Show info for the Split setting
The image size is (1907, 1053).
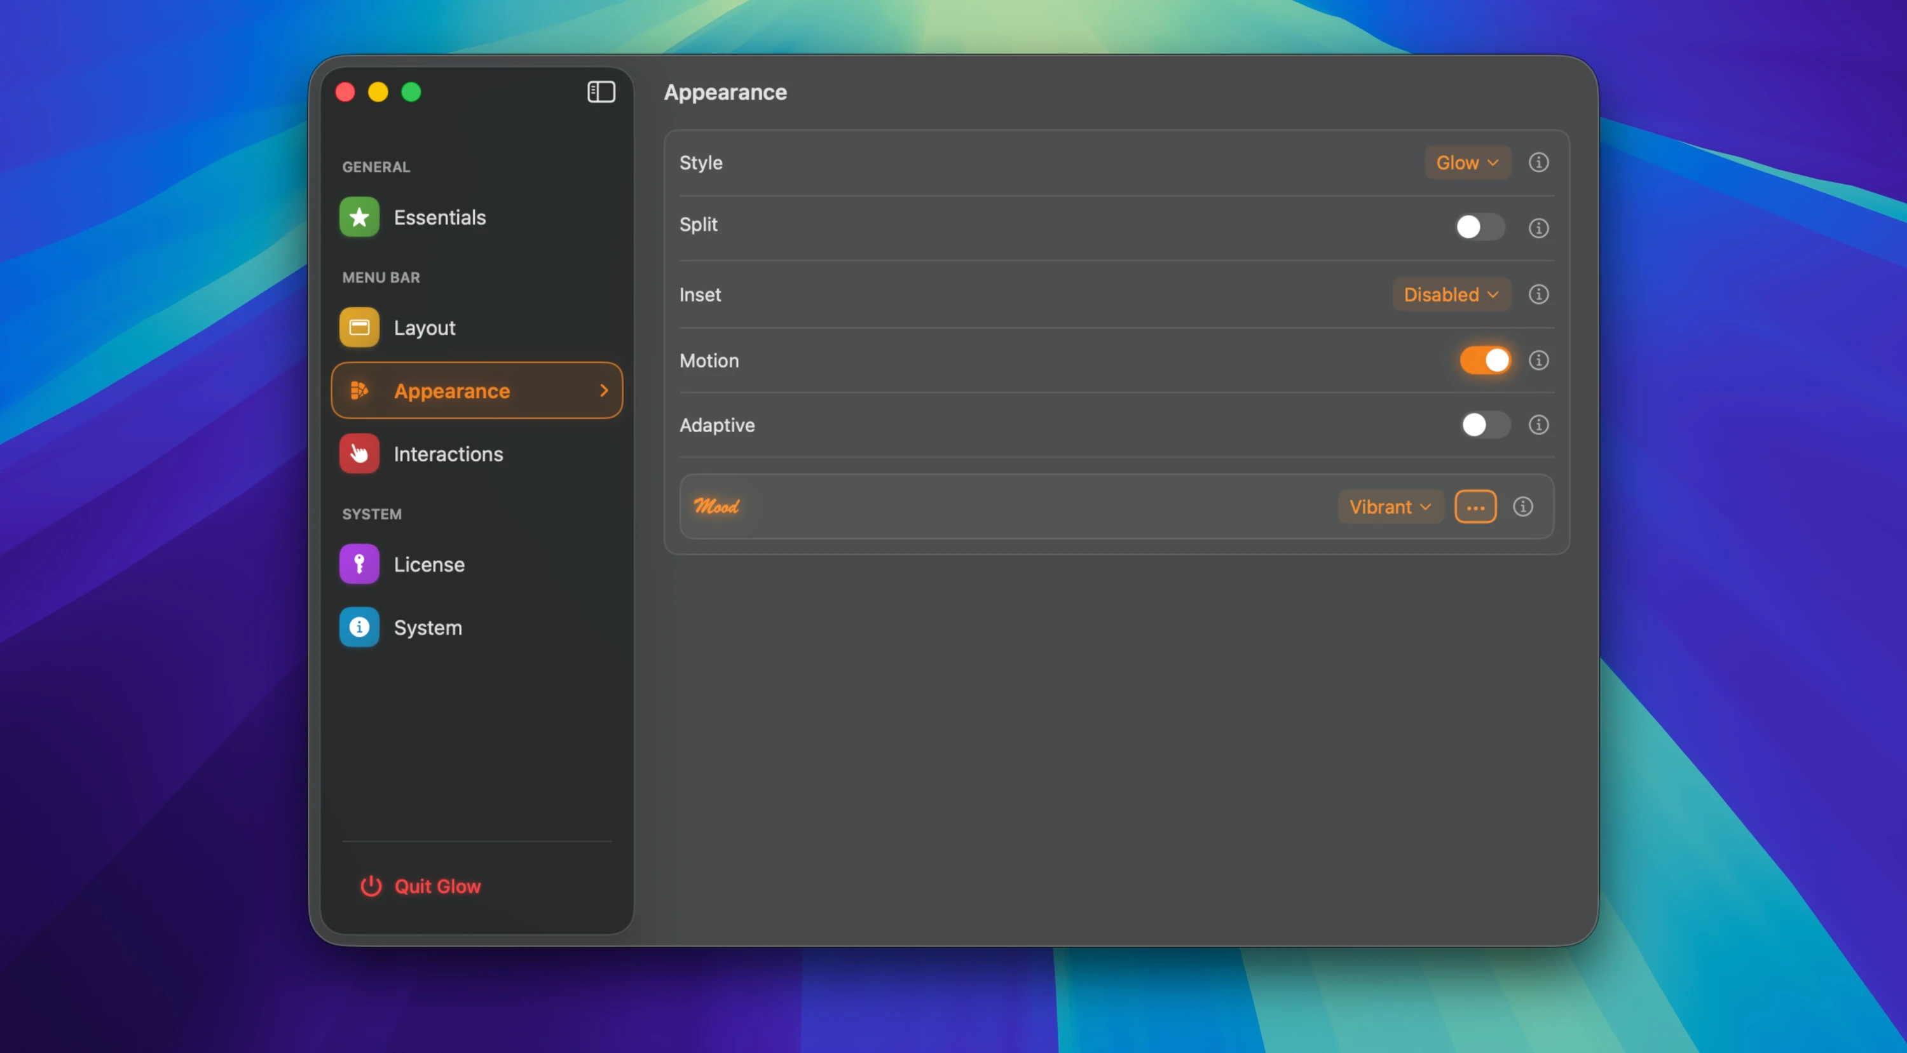click(x=1538, y=228)
